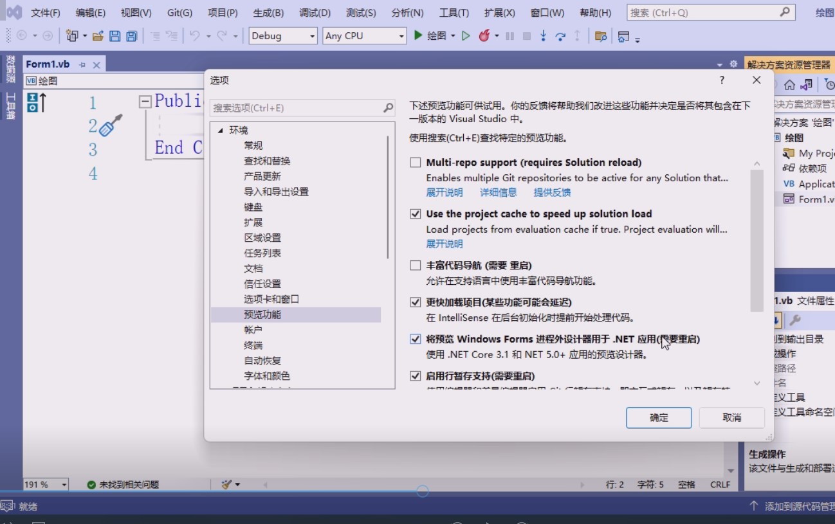835x524 pixels.
Task: Click the preview features list scrollbar
Action: pos(757,240)
